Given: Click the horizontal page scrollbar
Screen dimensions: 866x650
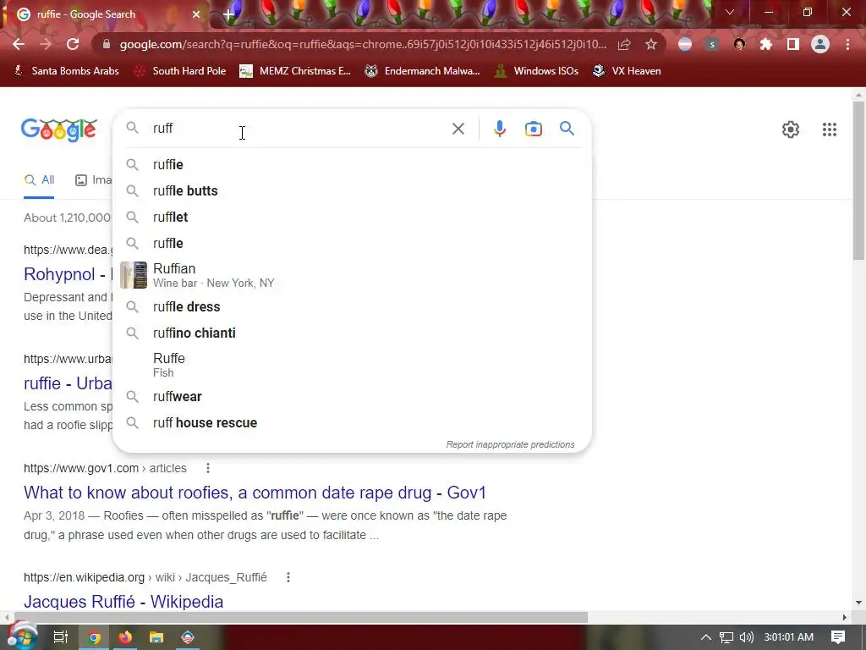Looking at the screenshot, I should click(300, 617).
